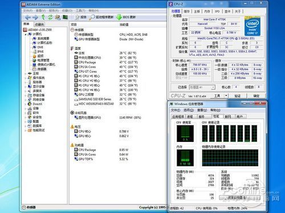
Task: Open Task Manager 选项(O) menu
Action: click(189, 110)
